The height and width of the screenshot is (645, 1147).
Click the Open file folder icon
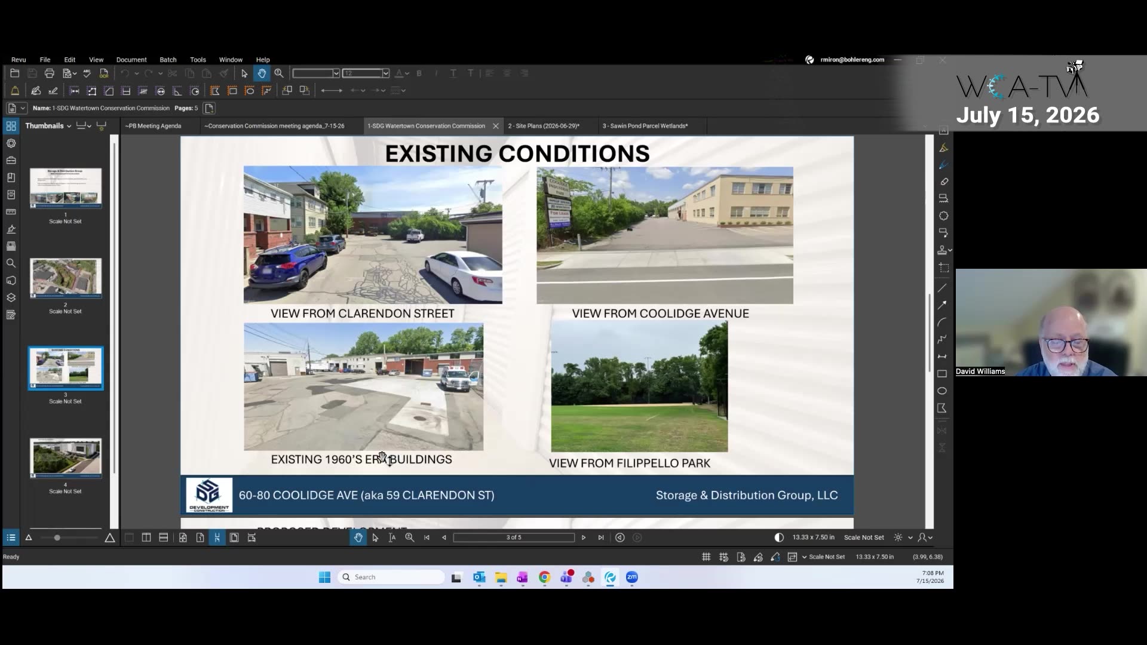tap(15, 73)
